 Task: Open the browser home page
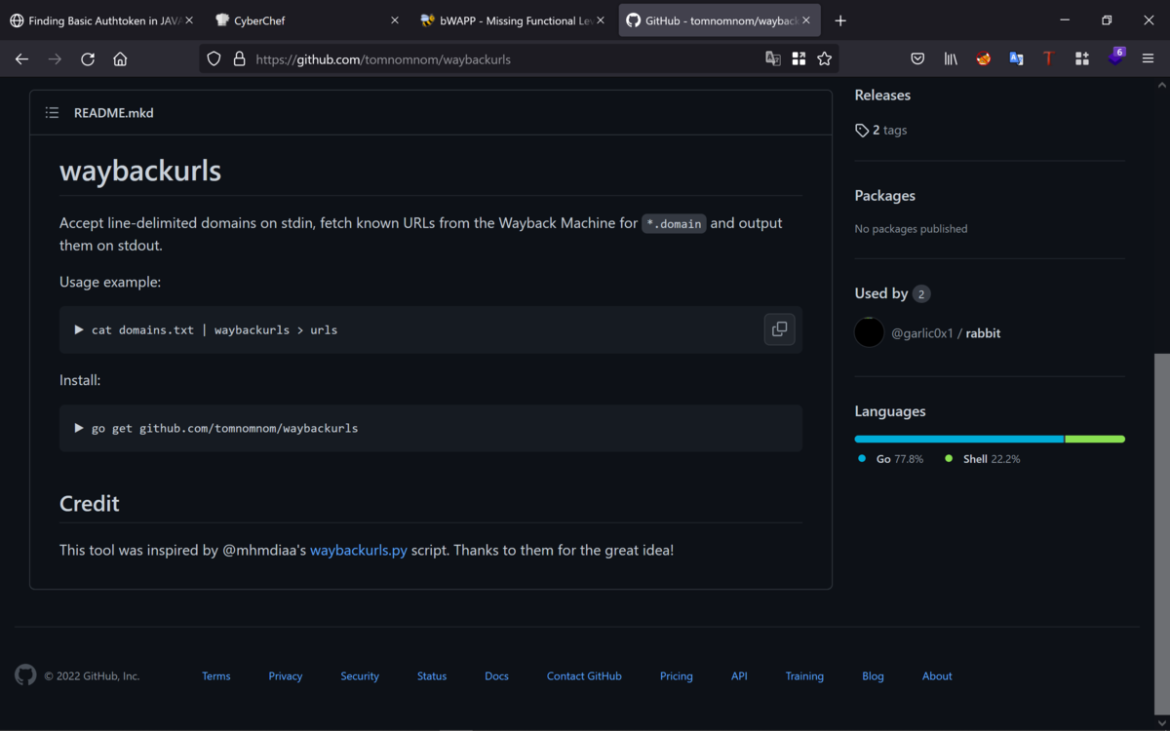coord(120,58)
